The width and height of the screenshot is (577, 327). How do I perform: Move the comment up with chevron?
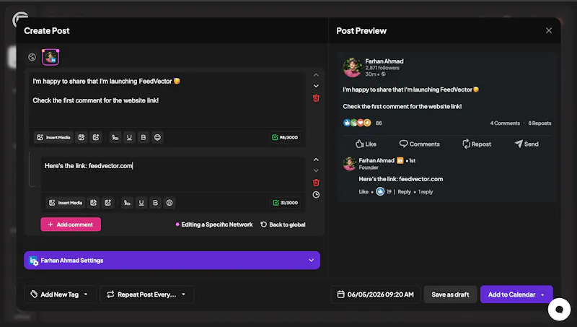point(316,160)
